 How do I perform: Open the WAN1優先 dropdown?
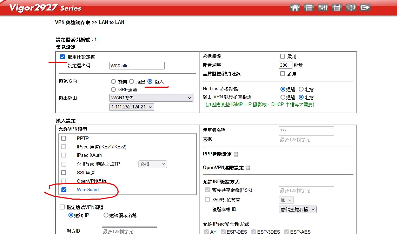[151, 98]
